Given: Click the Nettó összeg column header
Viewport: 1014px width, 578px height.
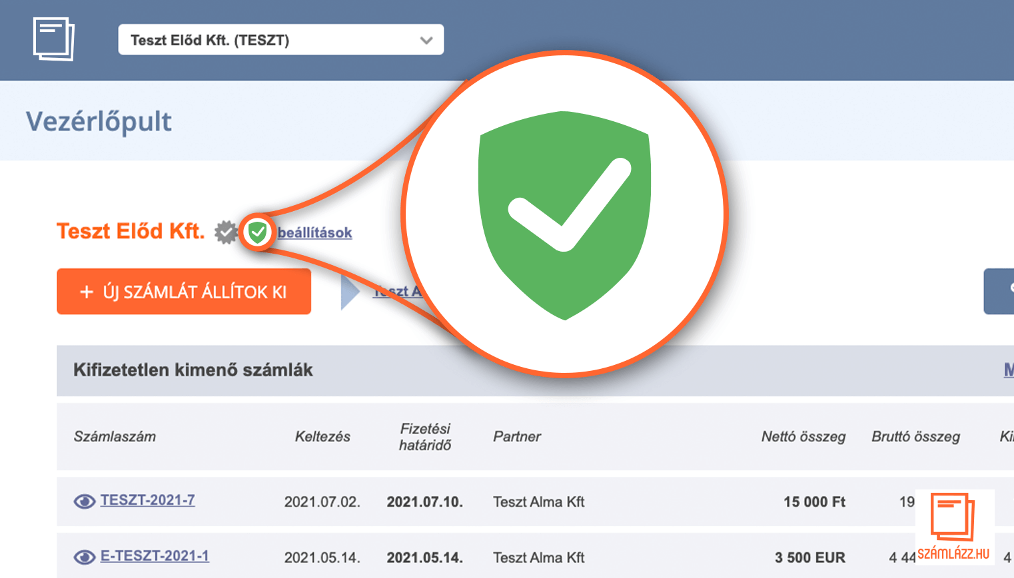Looking at the screenshot, I should (x=803, y=437).
